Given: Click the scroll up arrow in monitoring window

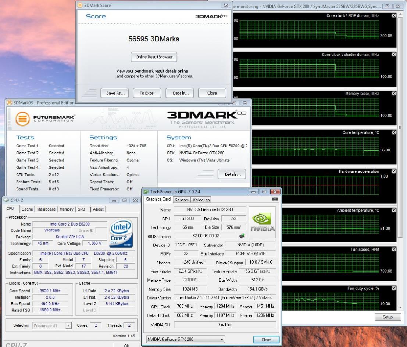Looking at the screenshot, I should [400, 15].
